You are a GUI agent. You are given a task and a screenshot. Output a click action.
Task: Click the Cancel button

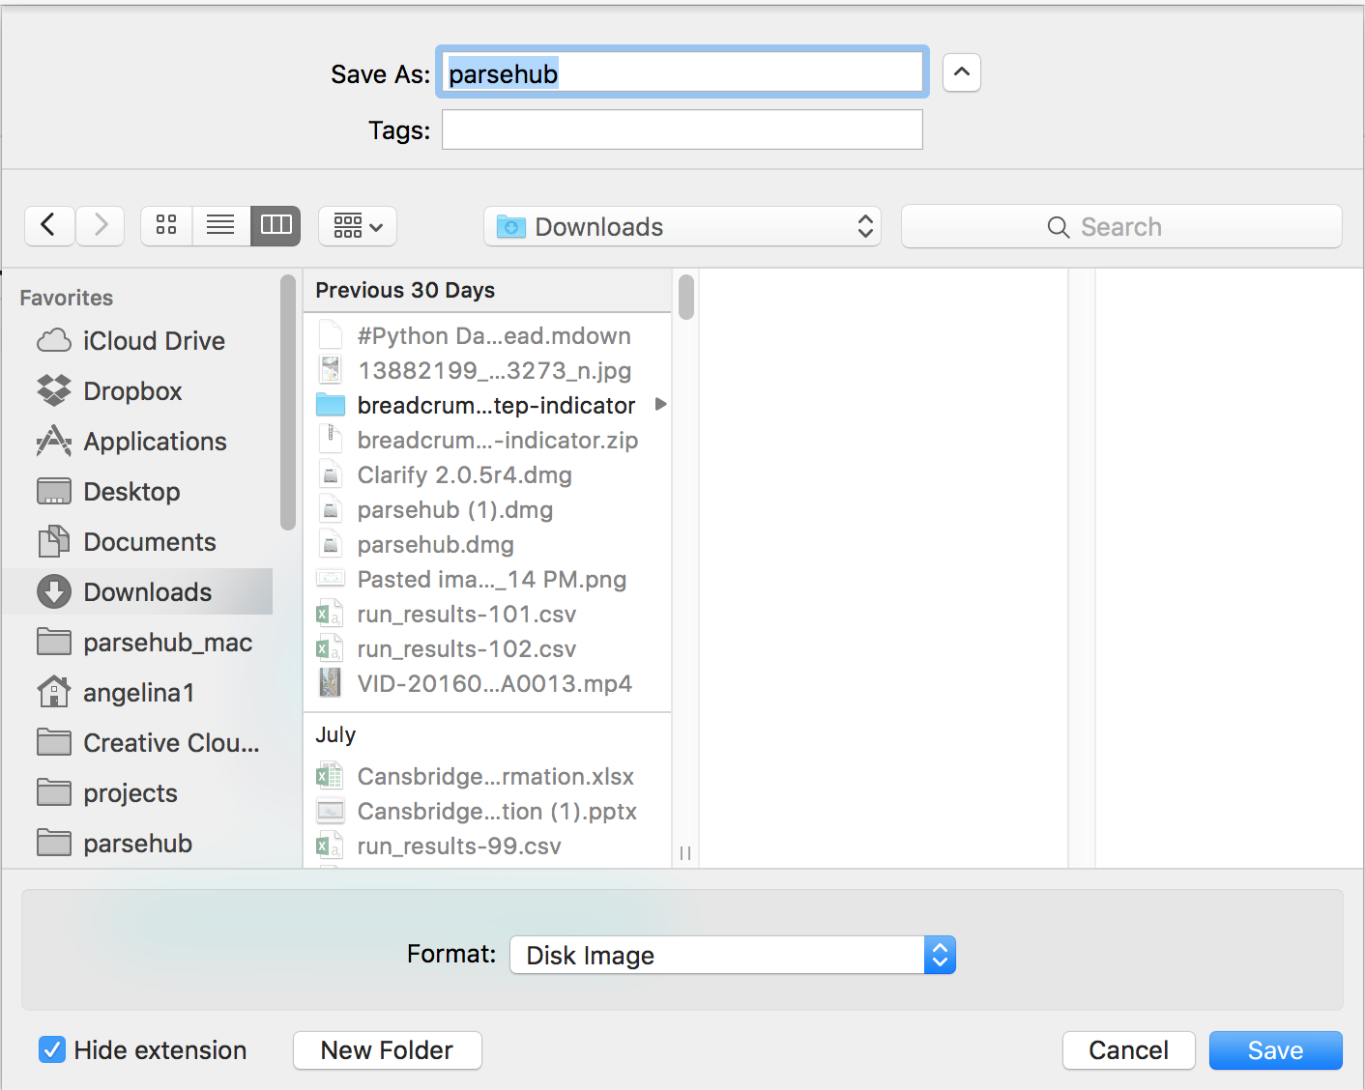[1128, 1050]
